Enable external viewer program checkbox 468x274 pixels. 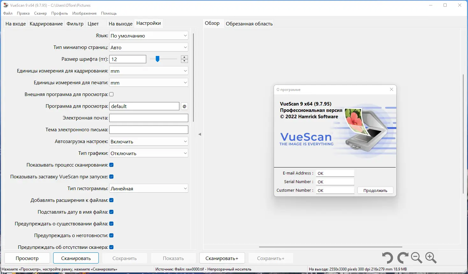click(x=111, y=94)
